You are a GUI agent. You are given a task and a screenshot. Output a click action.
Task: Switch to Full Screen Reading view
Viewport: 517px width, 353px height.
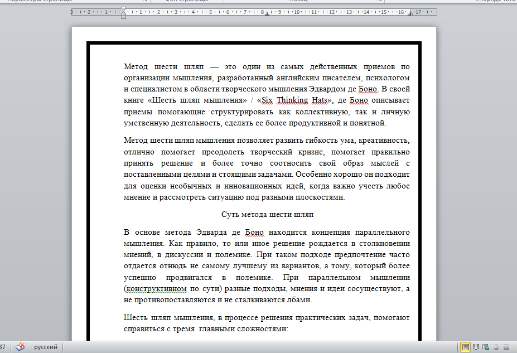pyautogui.click(x=476, y=347)
